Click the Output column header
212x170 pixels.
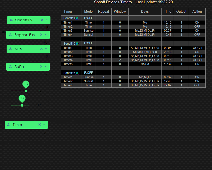tap(181, 12)
